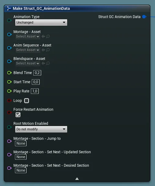Open Select Asset dropdown under Montage - Asset

pyautogui.click(x=28, y=36)
